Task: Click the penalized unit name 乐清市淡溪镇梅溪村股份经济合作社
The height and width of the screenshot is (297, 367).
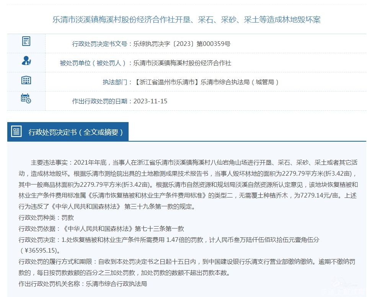Action: 182,63
